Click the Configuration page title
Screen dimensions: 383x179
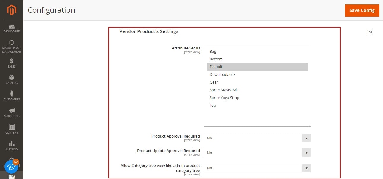pos(51,10)
